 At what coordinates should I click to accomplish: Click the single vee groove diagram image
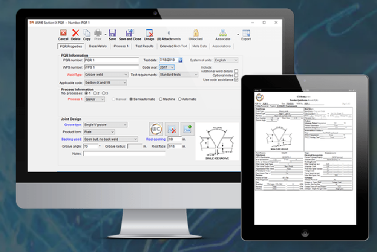click(217, 142)
